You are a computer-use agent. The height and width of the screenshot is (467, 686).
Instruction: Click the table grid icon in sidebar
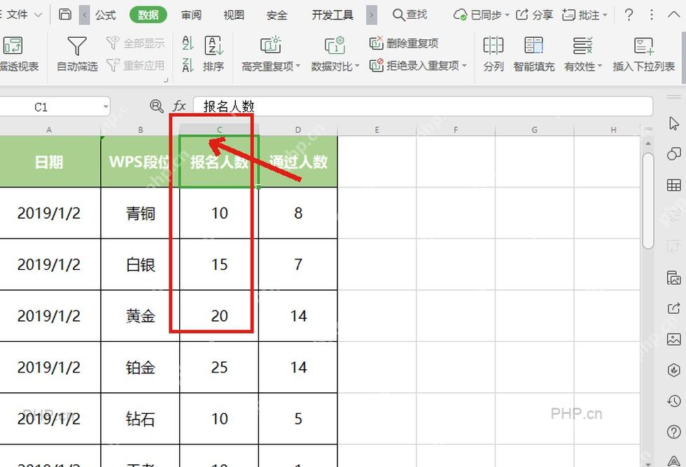673,185
